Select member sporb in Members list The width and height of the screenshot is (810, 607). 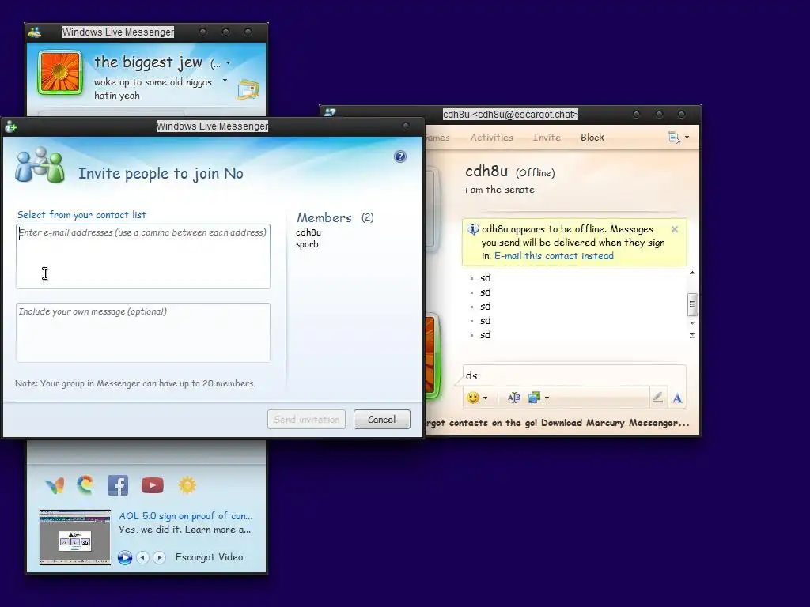pyautogui.click(x=307, y=245)
